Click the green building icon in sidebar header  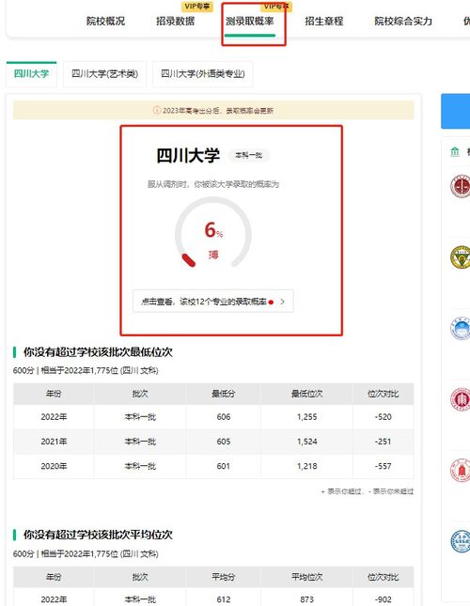455,151
